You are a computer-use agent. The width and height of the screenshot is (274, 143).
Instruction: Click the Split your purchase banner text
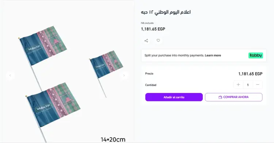(174, 55)
